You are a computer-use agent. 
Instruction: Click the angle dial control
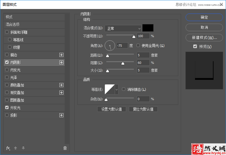pos(110,46)
